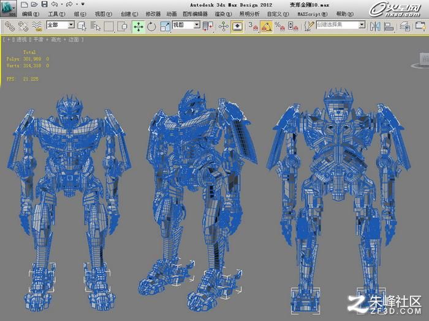The height and width of the screenshot is (321, 429).
Task: Click the Mirror tool icon
Action: pos(375,26)
